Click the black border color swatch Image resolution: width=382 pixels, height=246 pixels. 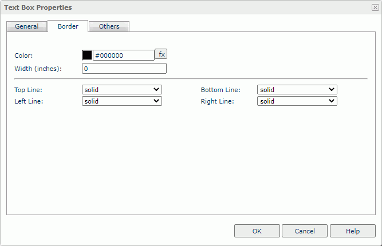tap(87, 55)
